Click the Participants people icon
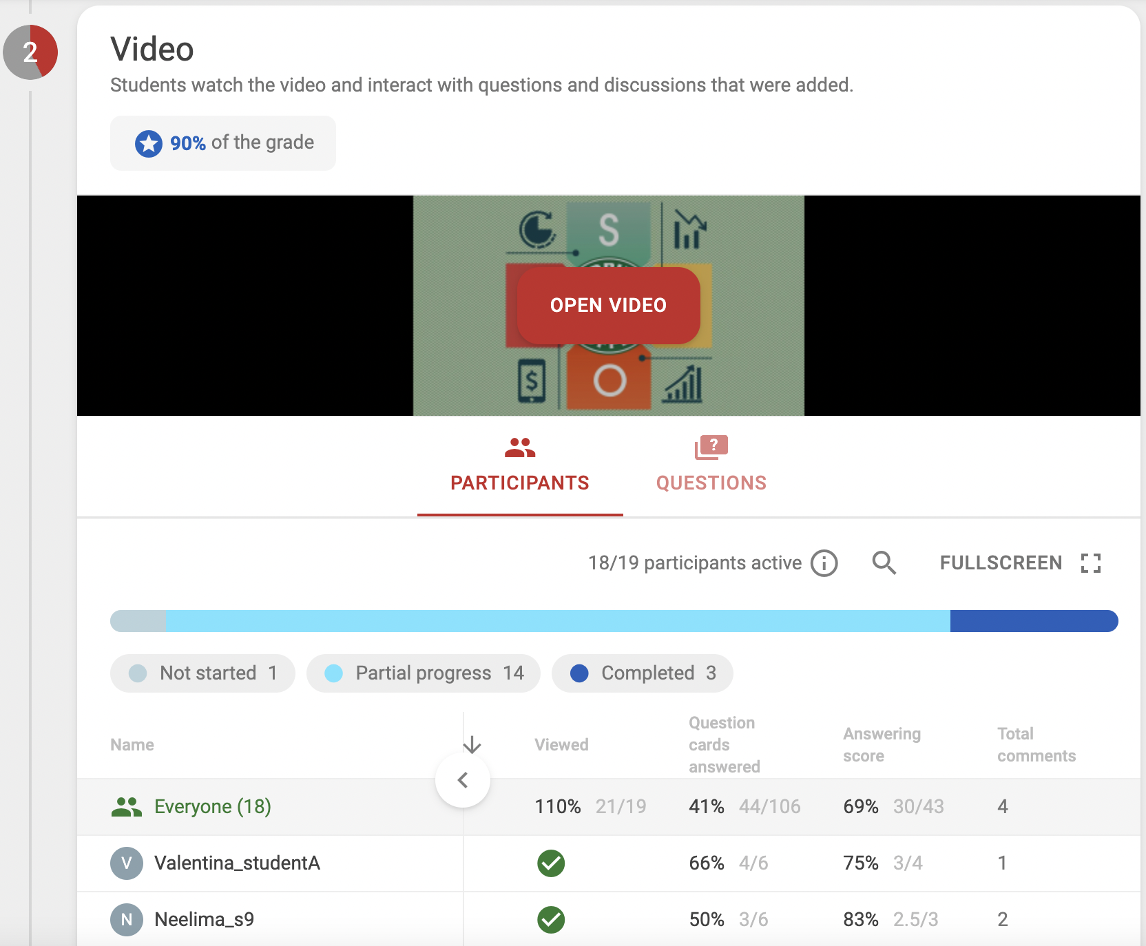The height and width of the screenshot is (946, 1146). click(520, 448)
